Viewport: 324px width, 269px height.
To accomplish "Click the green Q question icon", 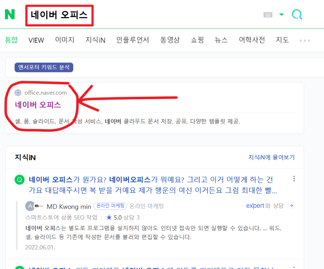I will tap(19, 180).
